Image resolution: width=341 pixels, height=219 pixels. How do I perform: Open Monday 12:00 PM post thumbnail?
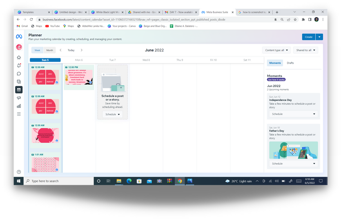tap(79, 77)
